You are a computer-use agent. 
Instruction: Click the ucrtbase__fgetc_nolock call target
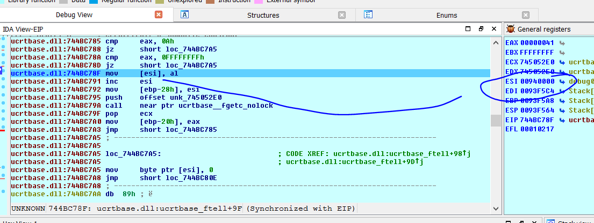(234, 106)
